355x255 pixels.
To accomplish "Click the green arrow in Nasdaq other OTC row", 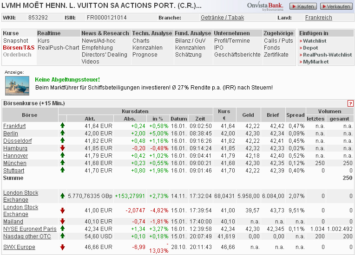I will coord(62,236).
